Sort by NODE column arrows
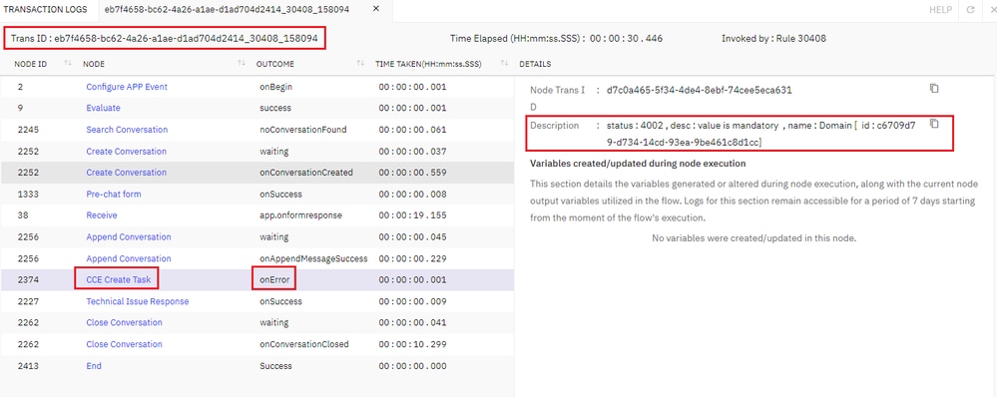This screenshot has height=397, width=997. (242, 64)
